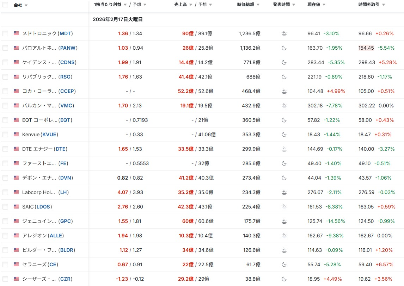
Task: Click the sunrise icon in VMC row
Action: click(x=284, y=106)
